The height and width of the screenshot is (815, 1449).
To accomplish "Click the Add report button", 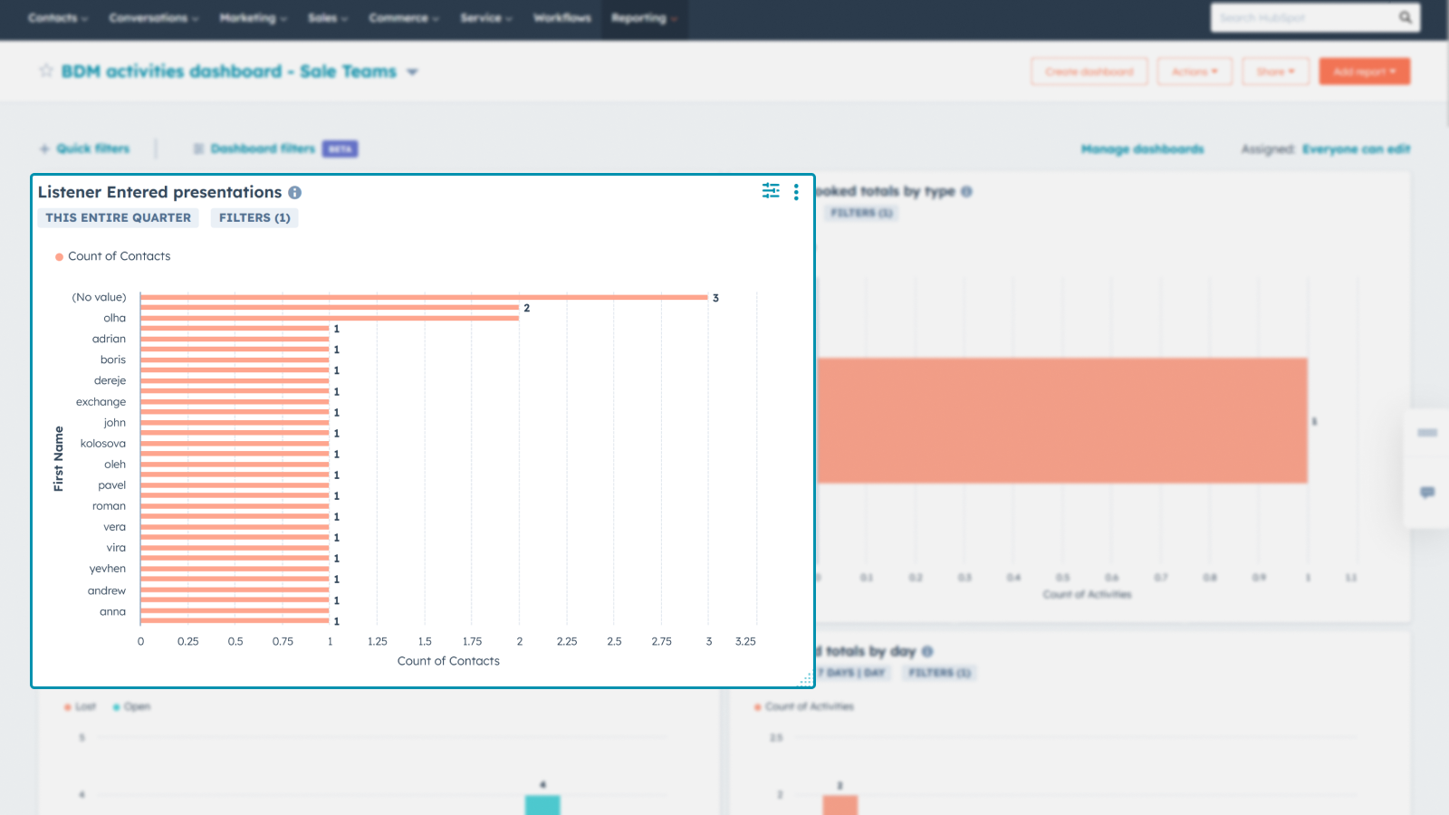I will 1364,72.
